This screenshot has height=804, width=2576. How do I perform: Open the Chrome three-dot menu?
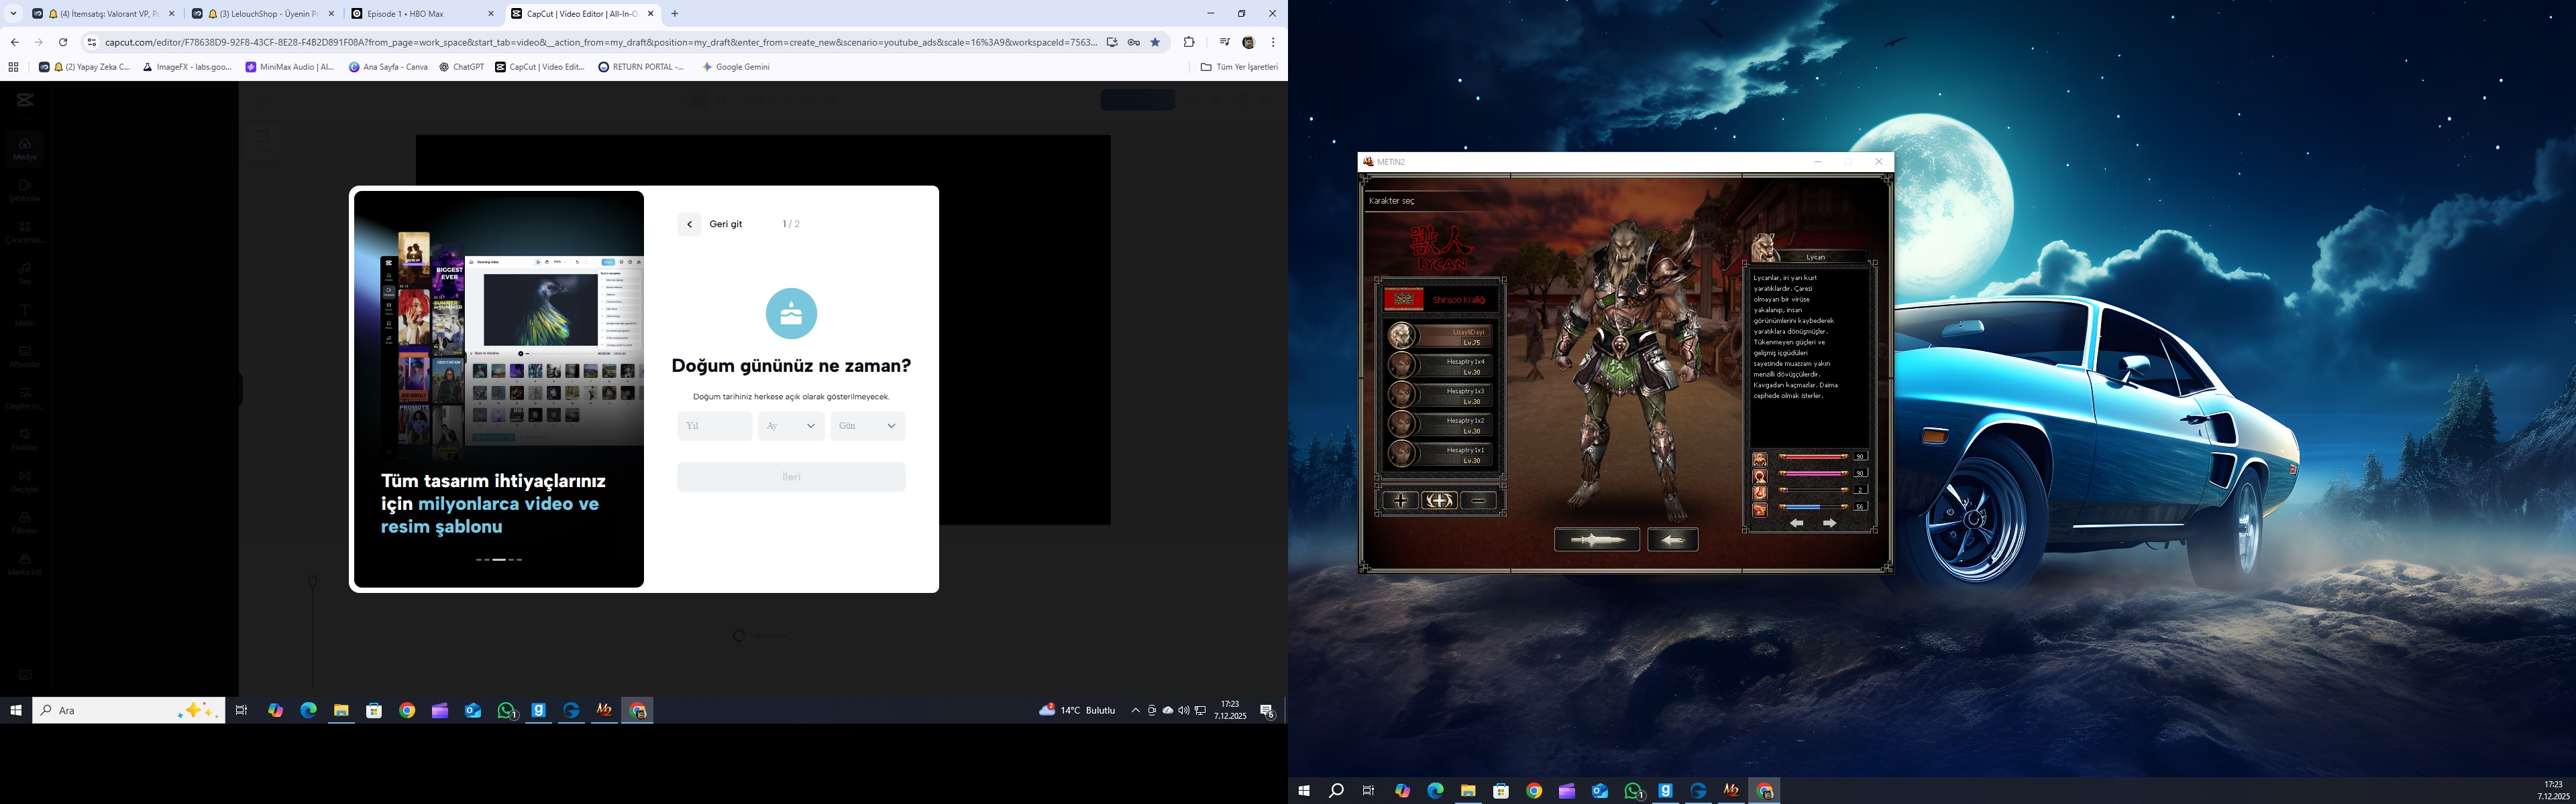(1273, 42)
